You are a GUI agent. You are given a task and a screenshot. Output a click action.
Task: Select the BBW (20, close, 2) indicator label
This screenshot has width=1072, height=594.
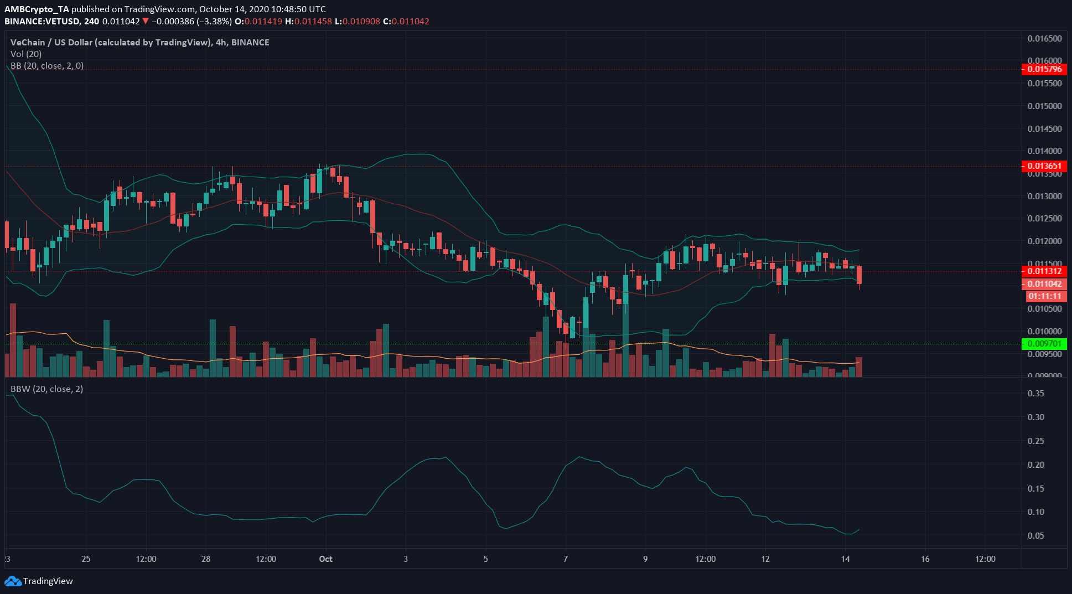(47, 389)
